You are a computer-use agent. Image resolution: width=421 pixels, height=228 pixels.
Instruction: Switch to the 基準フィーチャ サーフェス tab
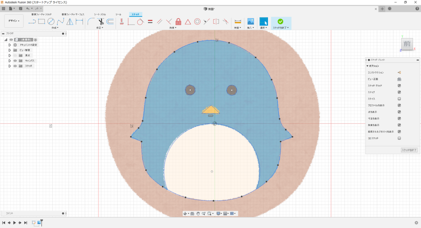(73, 14)
